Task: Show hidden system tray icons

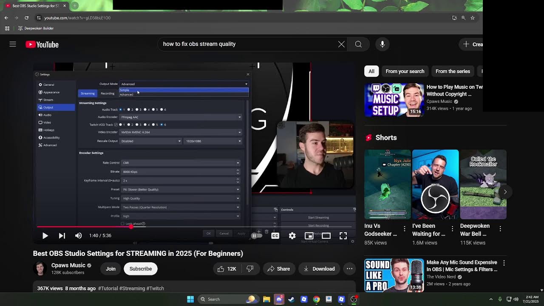Action: [491, 299]
